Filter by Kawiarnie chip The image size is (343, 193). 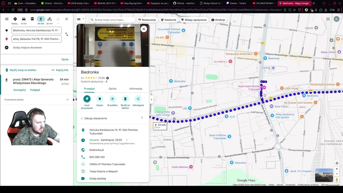click(x=169, y=20)
